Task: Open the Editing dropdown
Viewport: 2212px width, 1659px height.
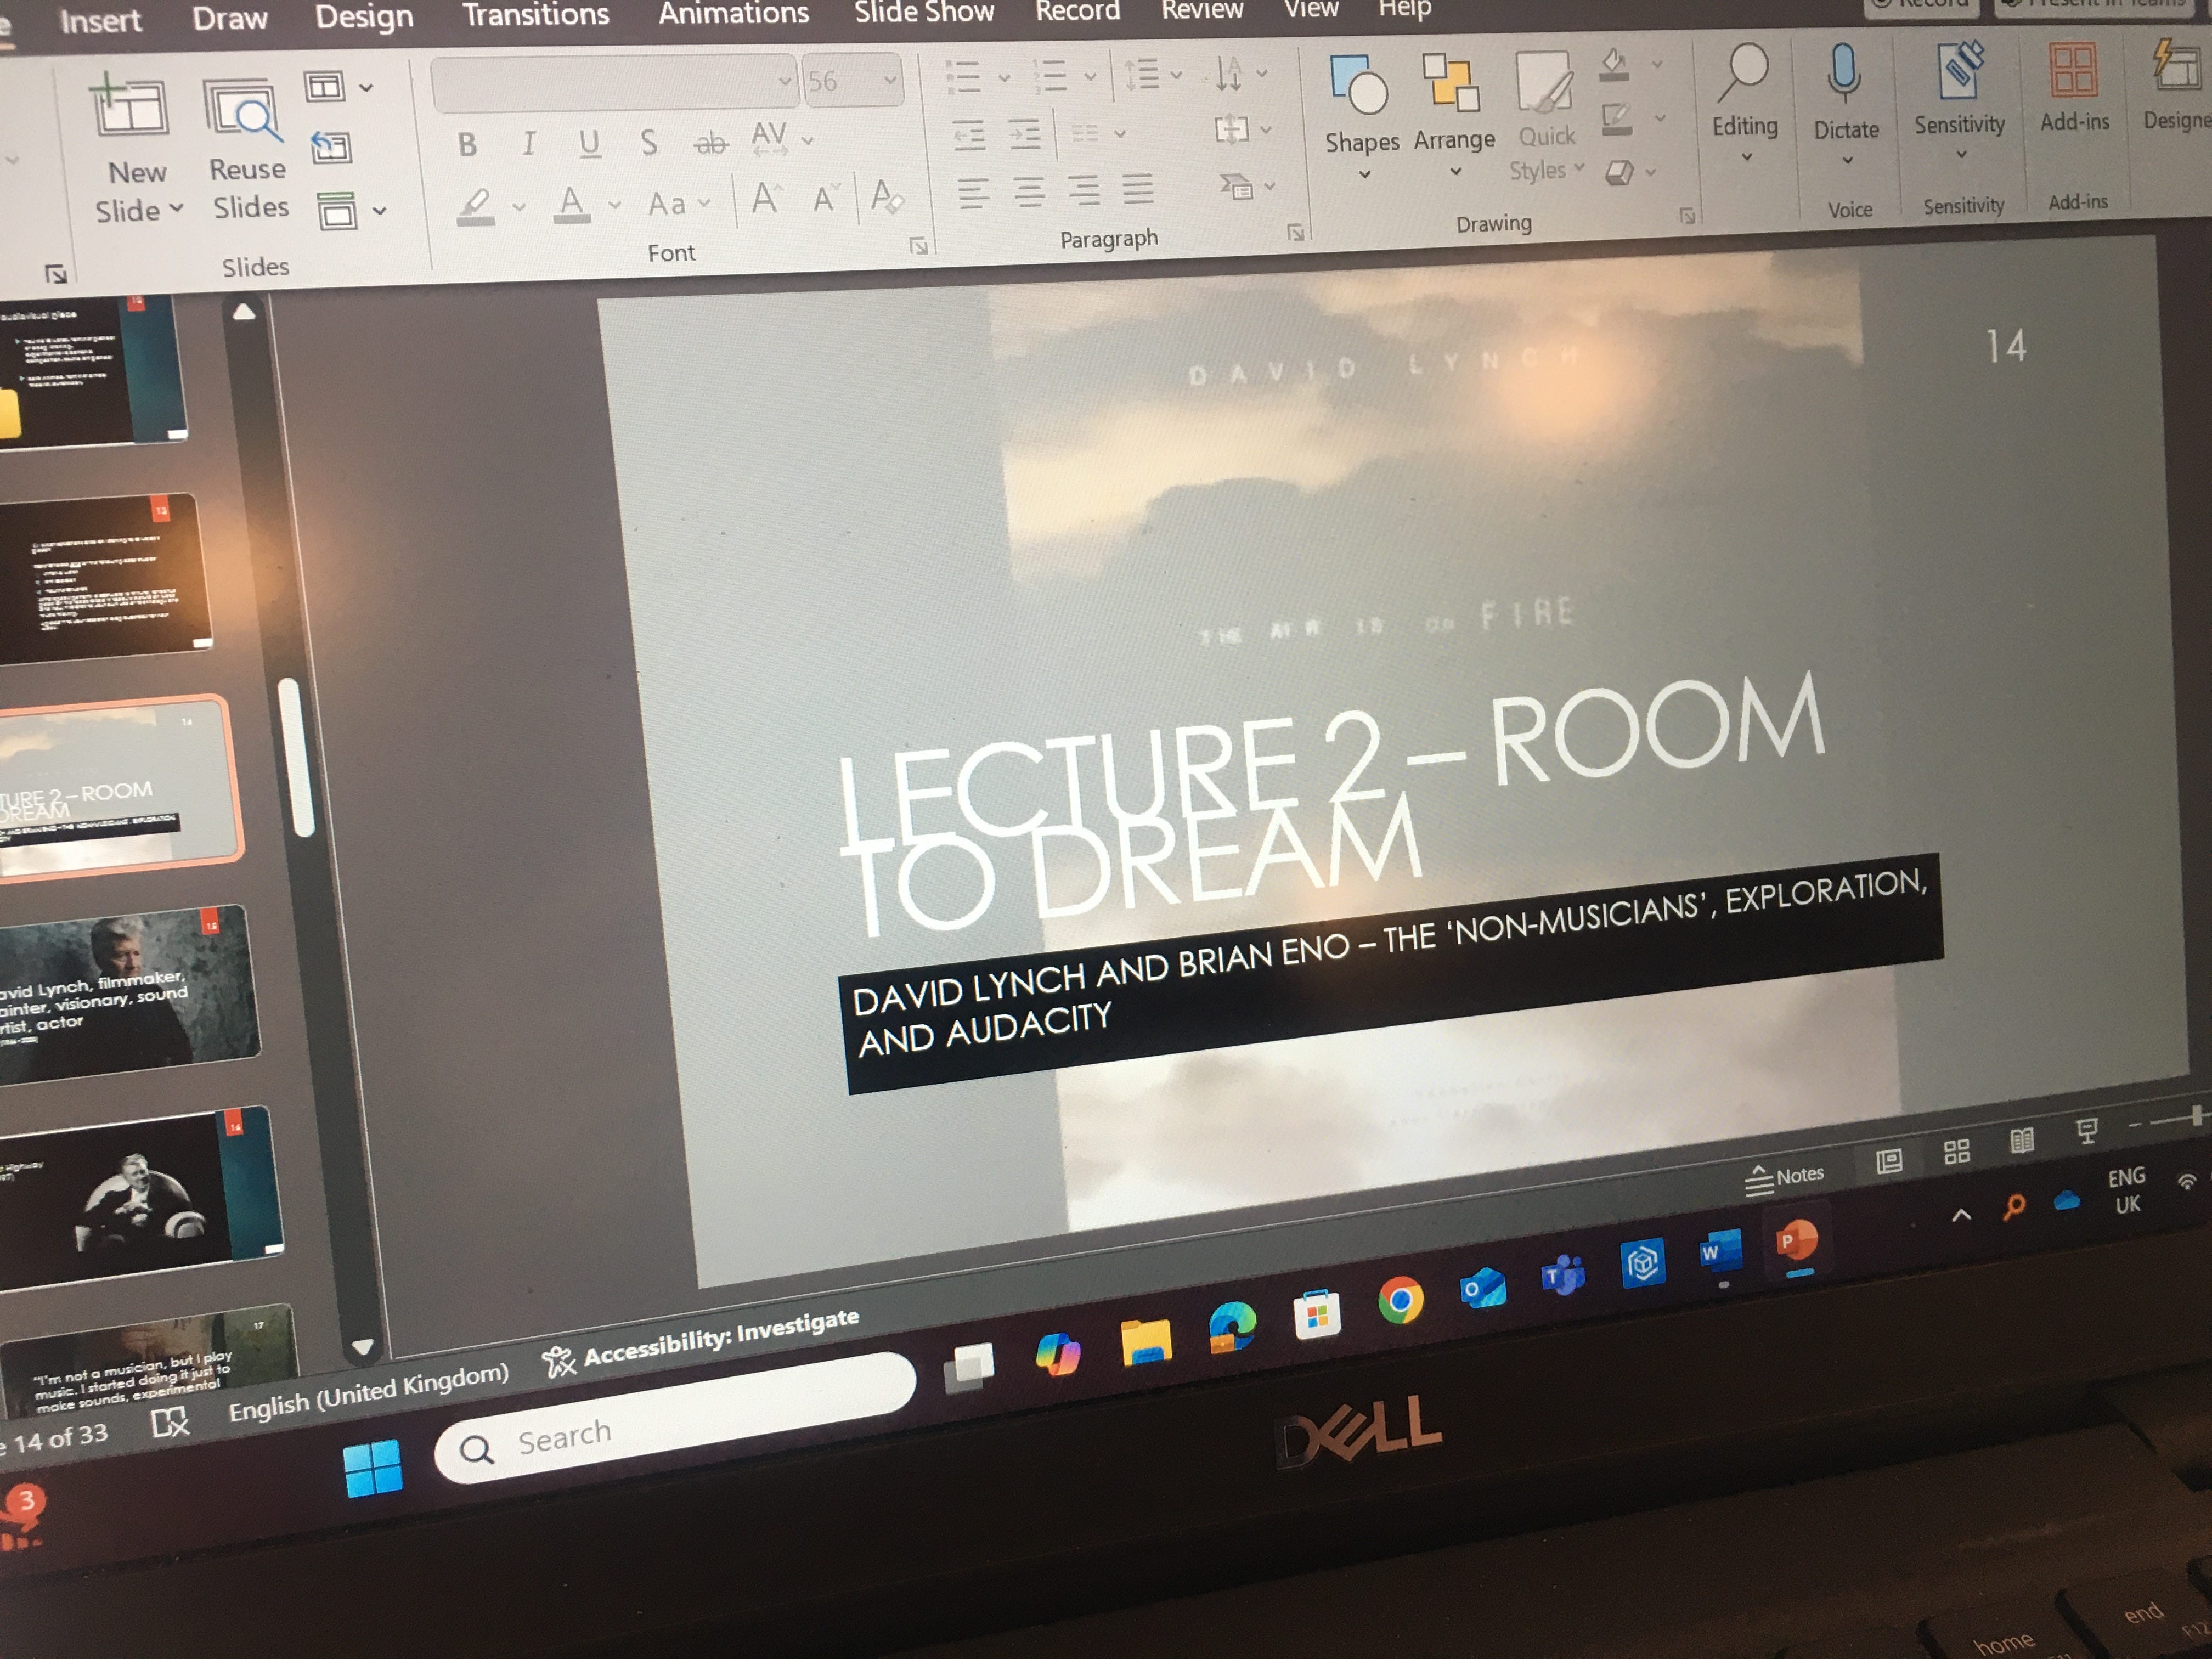Action: coord(1745,104)
